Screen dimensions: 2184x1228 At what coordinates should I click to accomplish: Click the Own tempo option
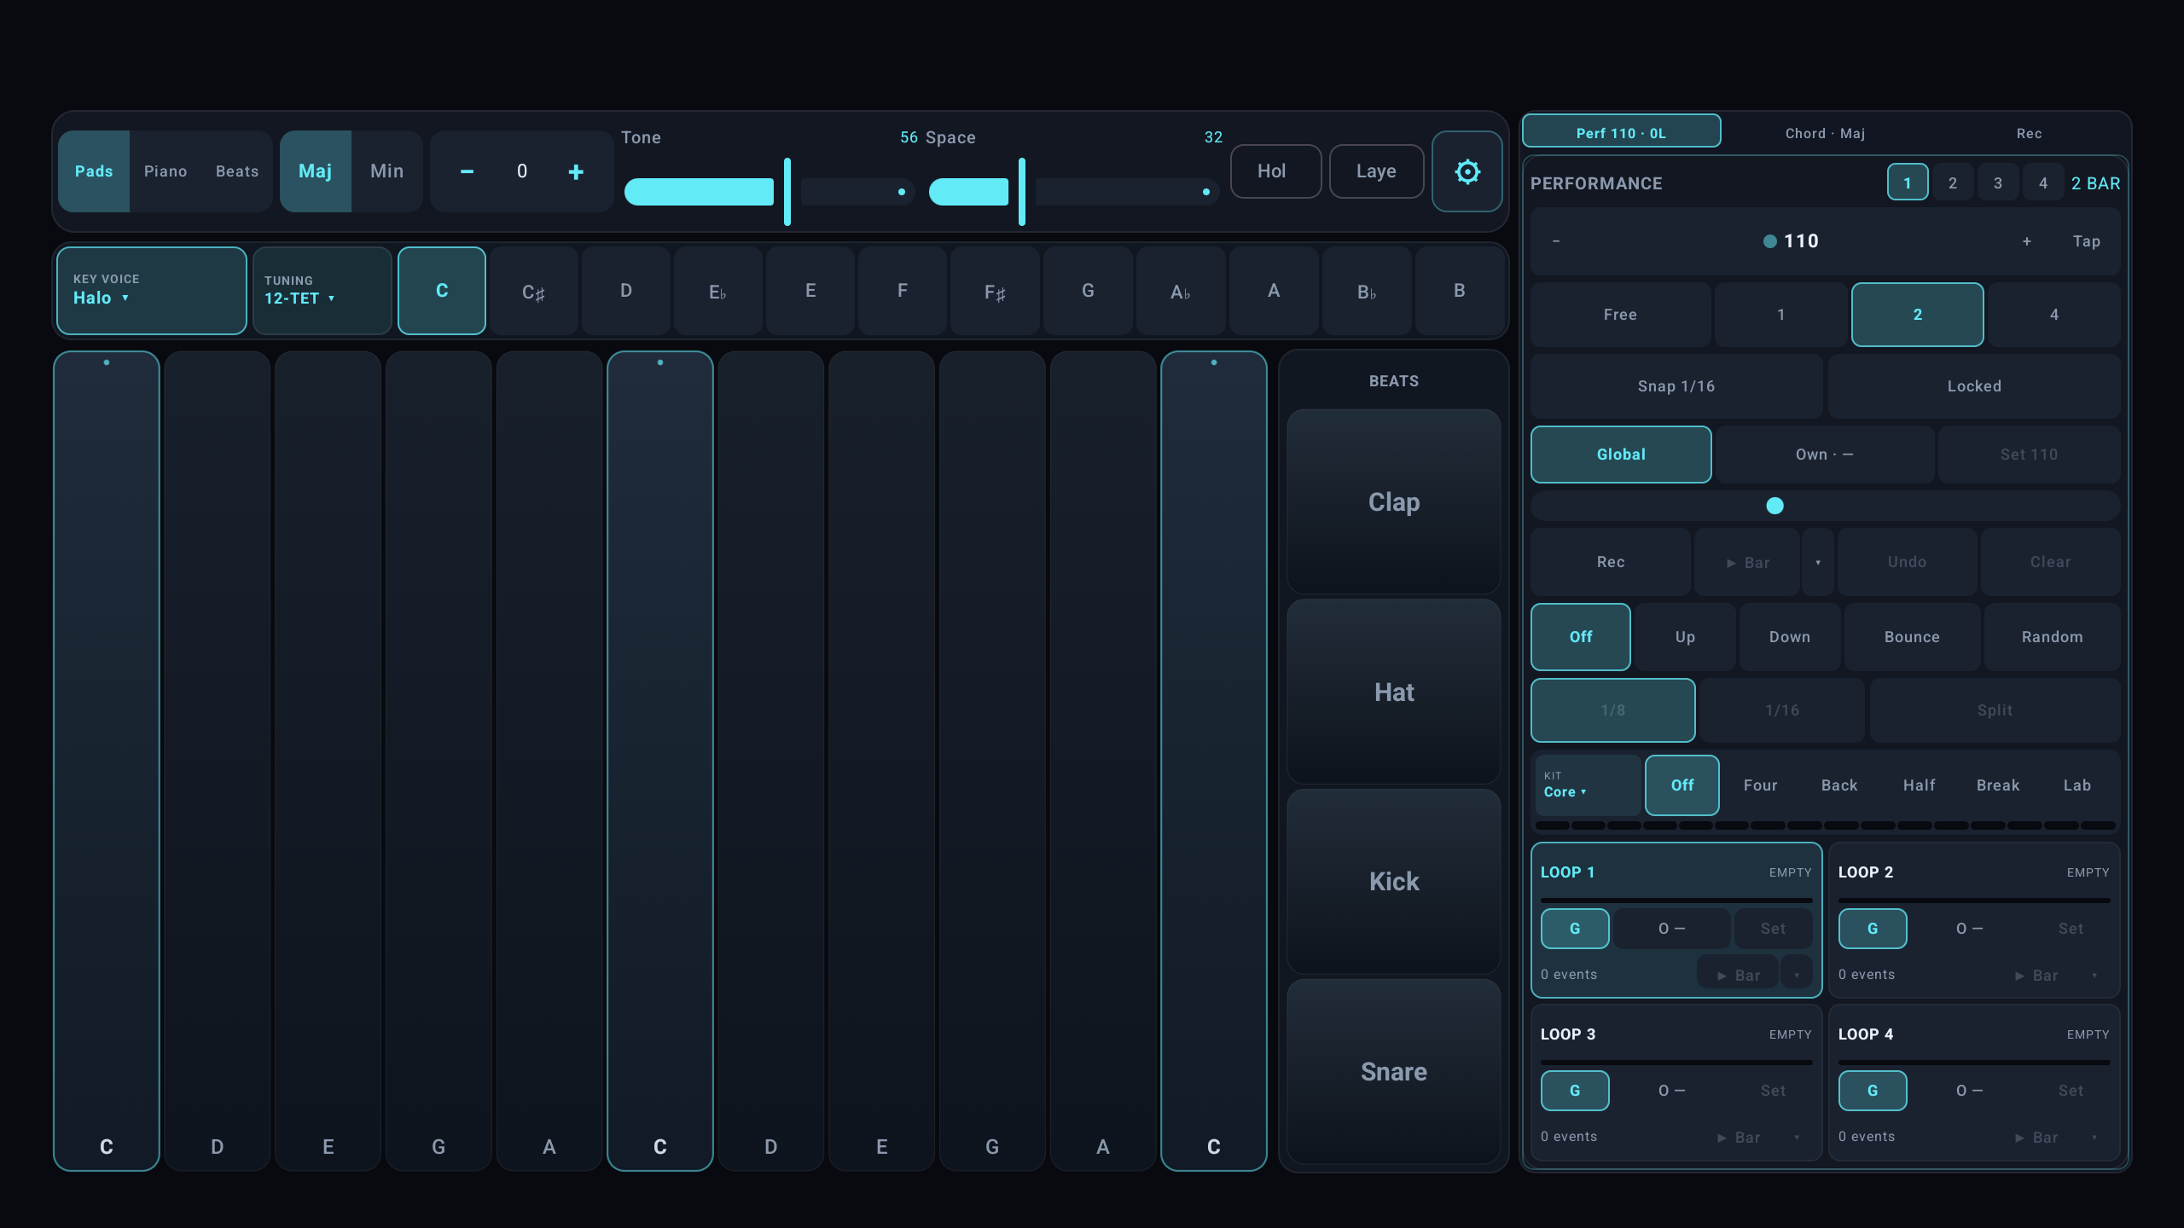click(x=1825, y=455)
